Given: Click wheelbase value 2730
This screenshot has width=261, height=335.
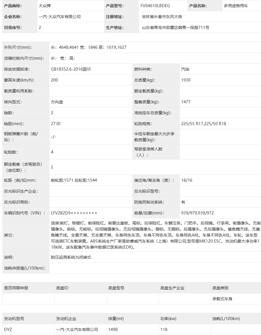Looking at the screenshot, I should pos(56,124).
